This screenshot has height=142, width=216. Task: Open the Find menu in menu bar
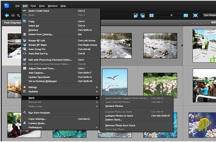tap(33, 6)
